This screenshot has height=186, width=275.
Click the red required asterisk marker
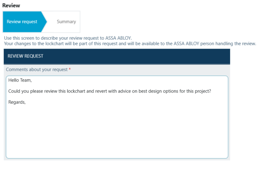(70, 69)
